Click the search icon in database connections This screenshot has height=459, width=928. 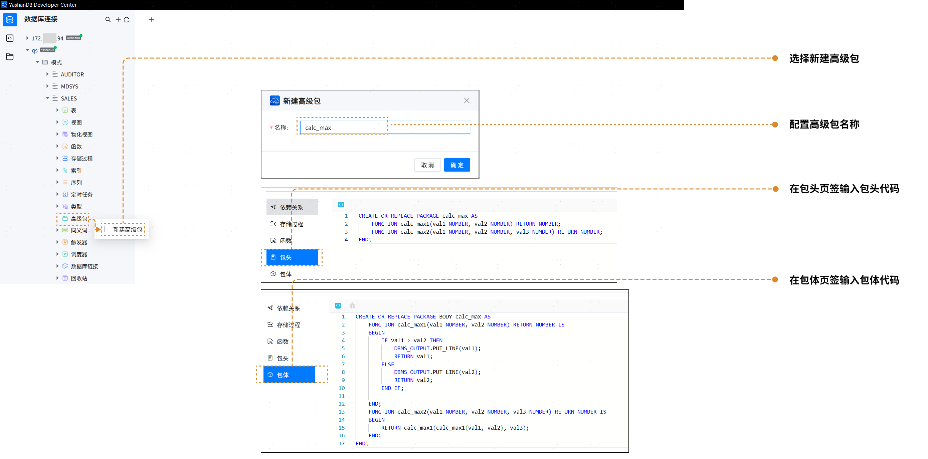108,19
